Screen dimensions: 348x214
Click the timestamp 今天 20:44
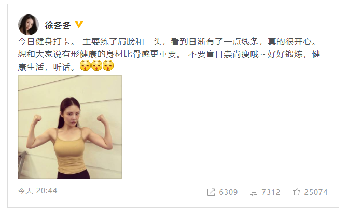coord(37,191)
